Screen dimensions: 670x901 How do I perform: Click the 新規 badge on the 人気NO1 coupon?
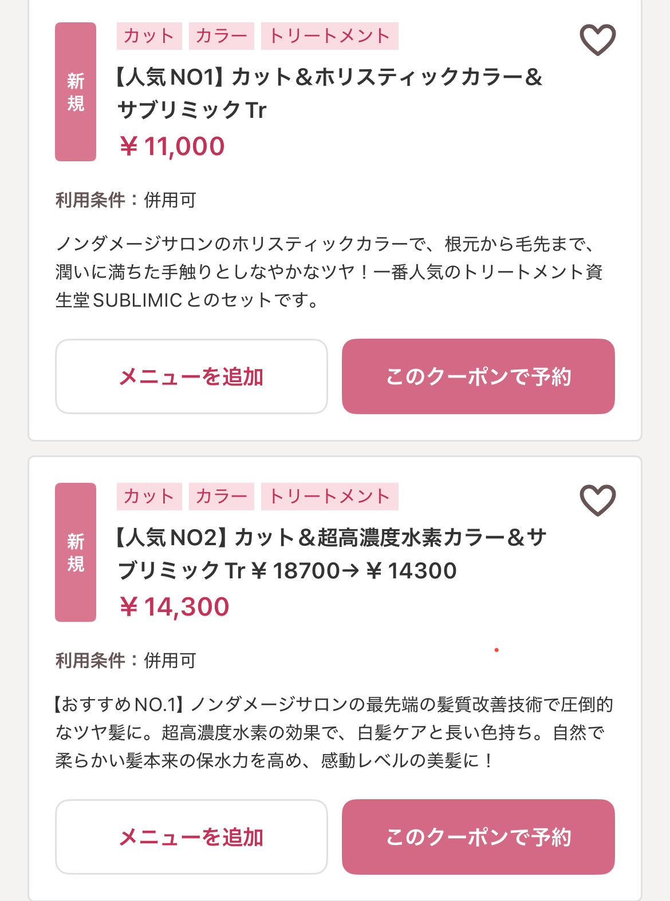click(76, 92)
